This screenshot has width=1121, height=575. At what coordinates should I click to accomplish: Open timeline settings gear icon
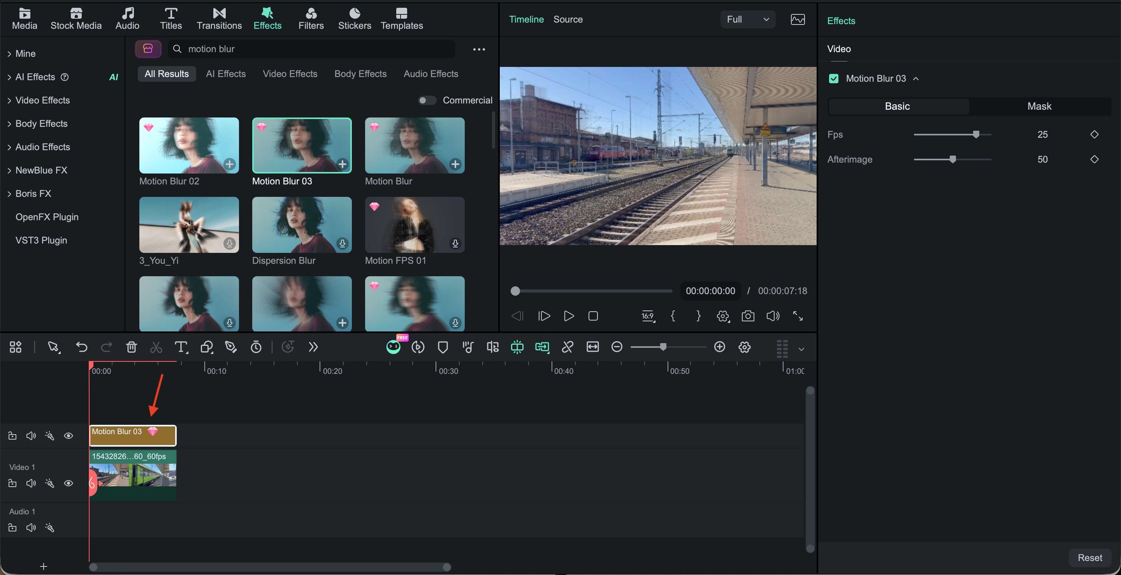[x=745, y=347]
